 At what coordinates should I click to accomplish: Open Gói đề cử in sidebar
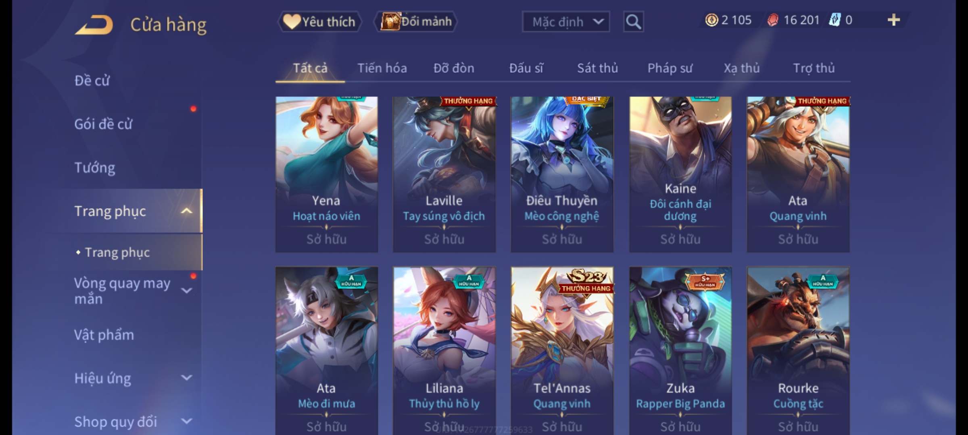103,124
